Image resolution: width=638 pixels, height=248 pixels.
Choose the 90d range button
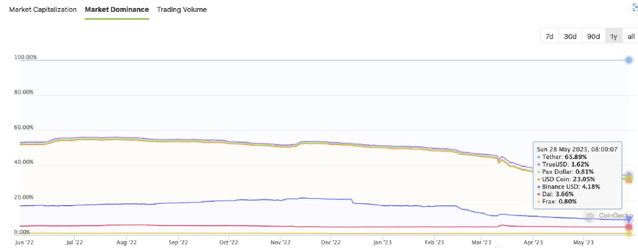593,36
